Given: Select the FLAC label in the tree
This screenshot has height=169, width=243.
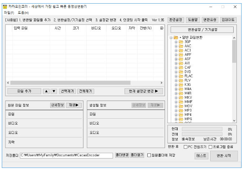Looking at the screenshot, I should (188, 76).
